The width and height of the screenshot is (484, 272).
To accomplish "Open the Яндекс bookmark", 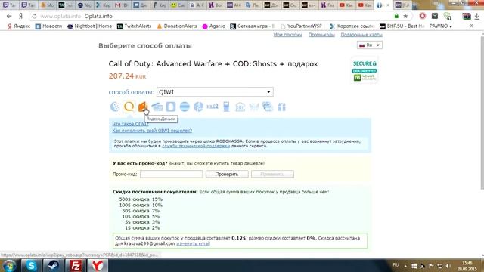I will pos(19,26).
